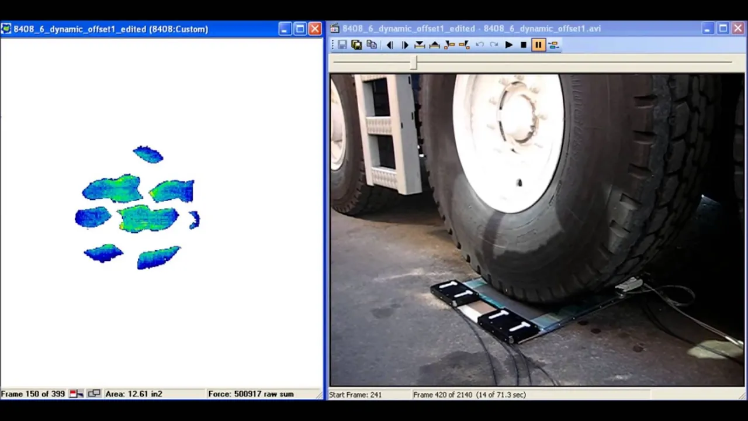Toggle the highlighted Pause button

coord(538,45)
